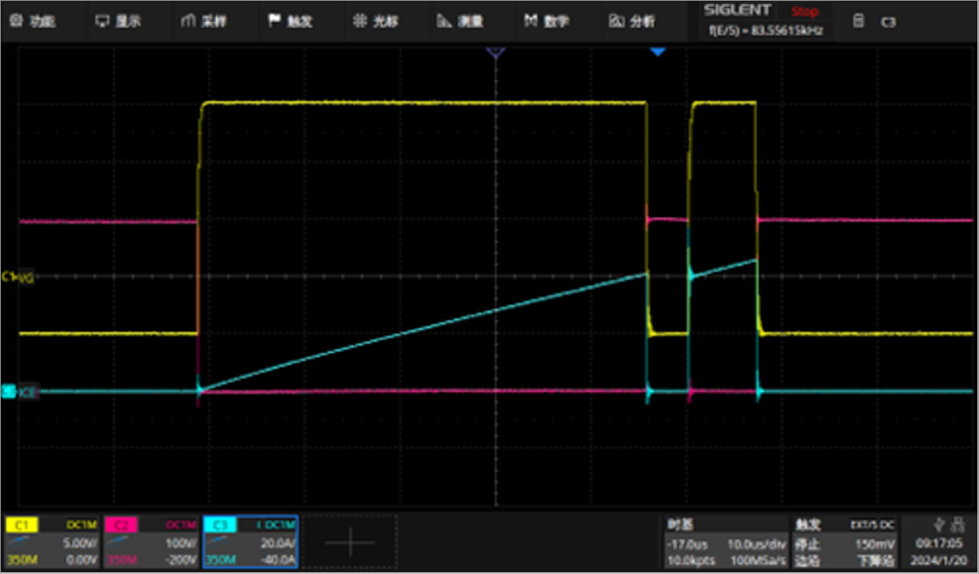Click the date and time display
This screenshot has height=574, width=979.
point(941,552)
